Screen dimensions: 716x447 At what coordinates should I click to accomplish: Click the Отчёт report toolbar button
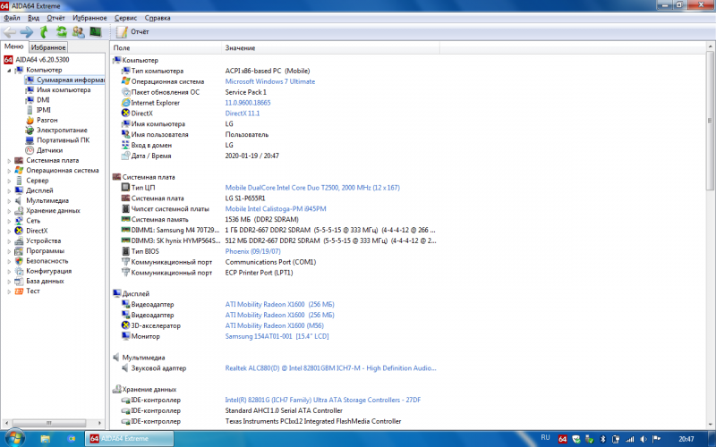(132, 32)
